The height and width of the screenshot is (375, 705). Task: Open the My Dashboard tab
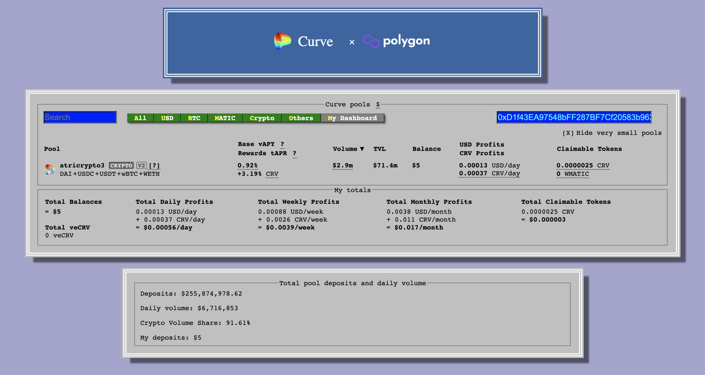coord(352,118)
